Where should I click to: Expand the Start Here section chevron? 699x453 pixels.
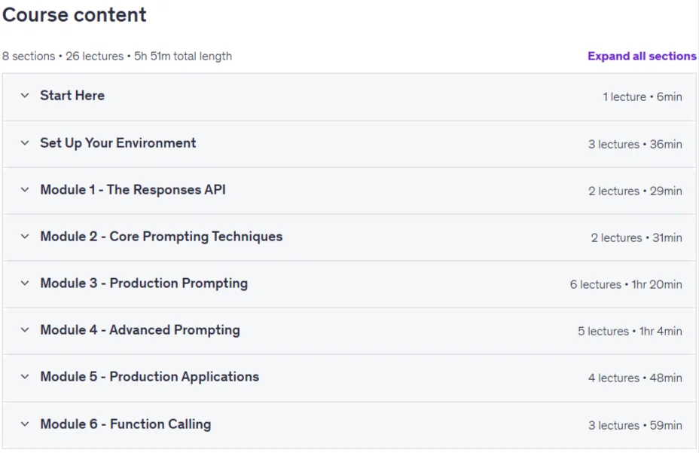(25, 96)
